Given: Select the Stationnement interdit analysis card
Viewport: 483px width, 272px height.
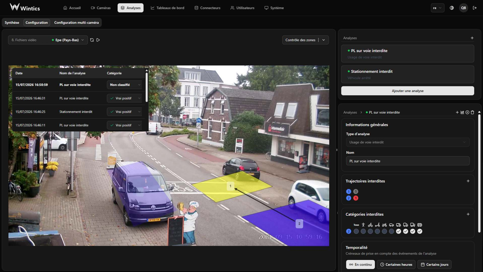Looking at the screenshot, I should click(x=408, y=74).
